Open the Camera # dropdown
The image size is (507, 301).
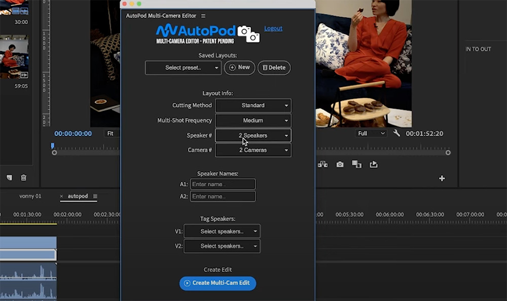coord(253,150)
